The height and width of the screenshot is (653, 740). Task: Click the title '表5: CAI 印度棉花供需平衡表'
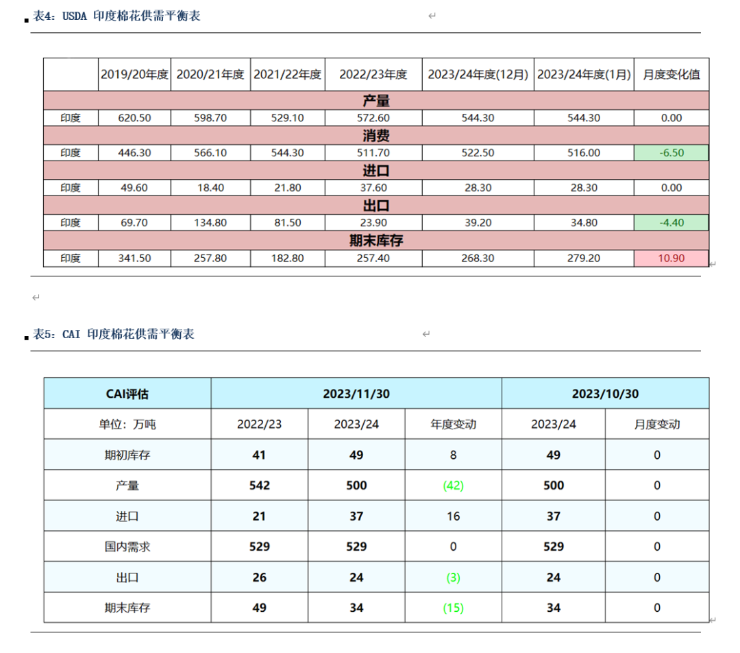coord(113,334)
